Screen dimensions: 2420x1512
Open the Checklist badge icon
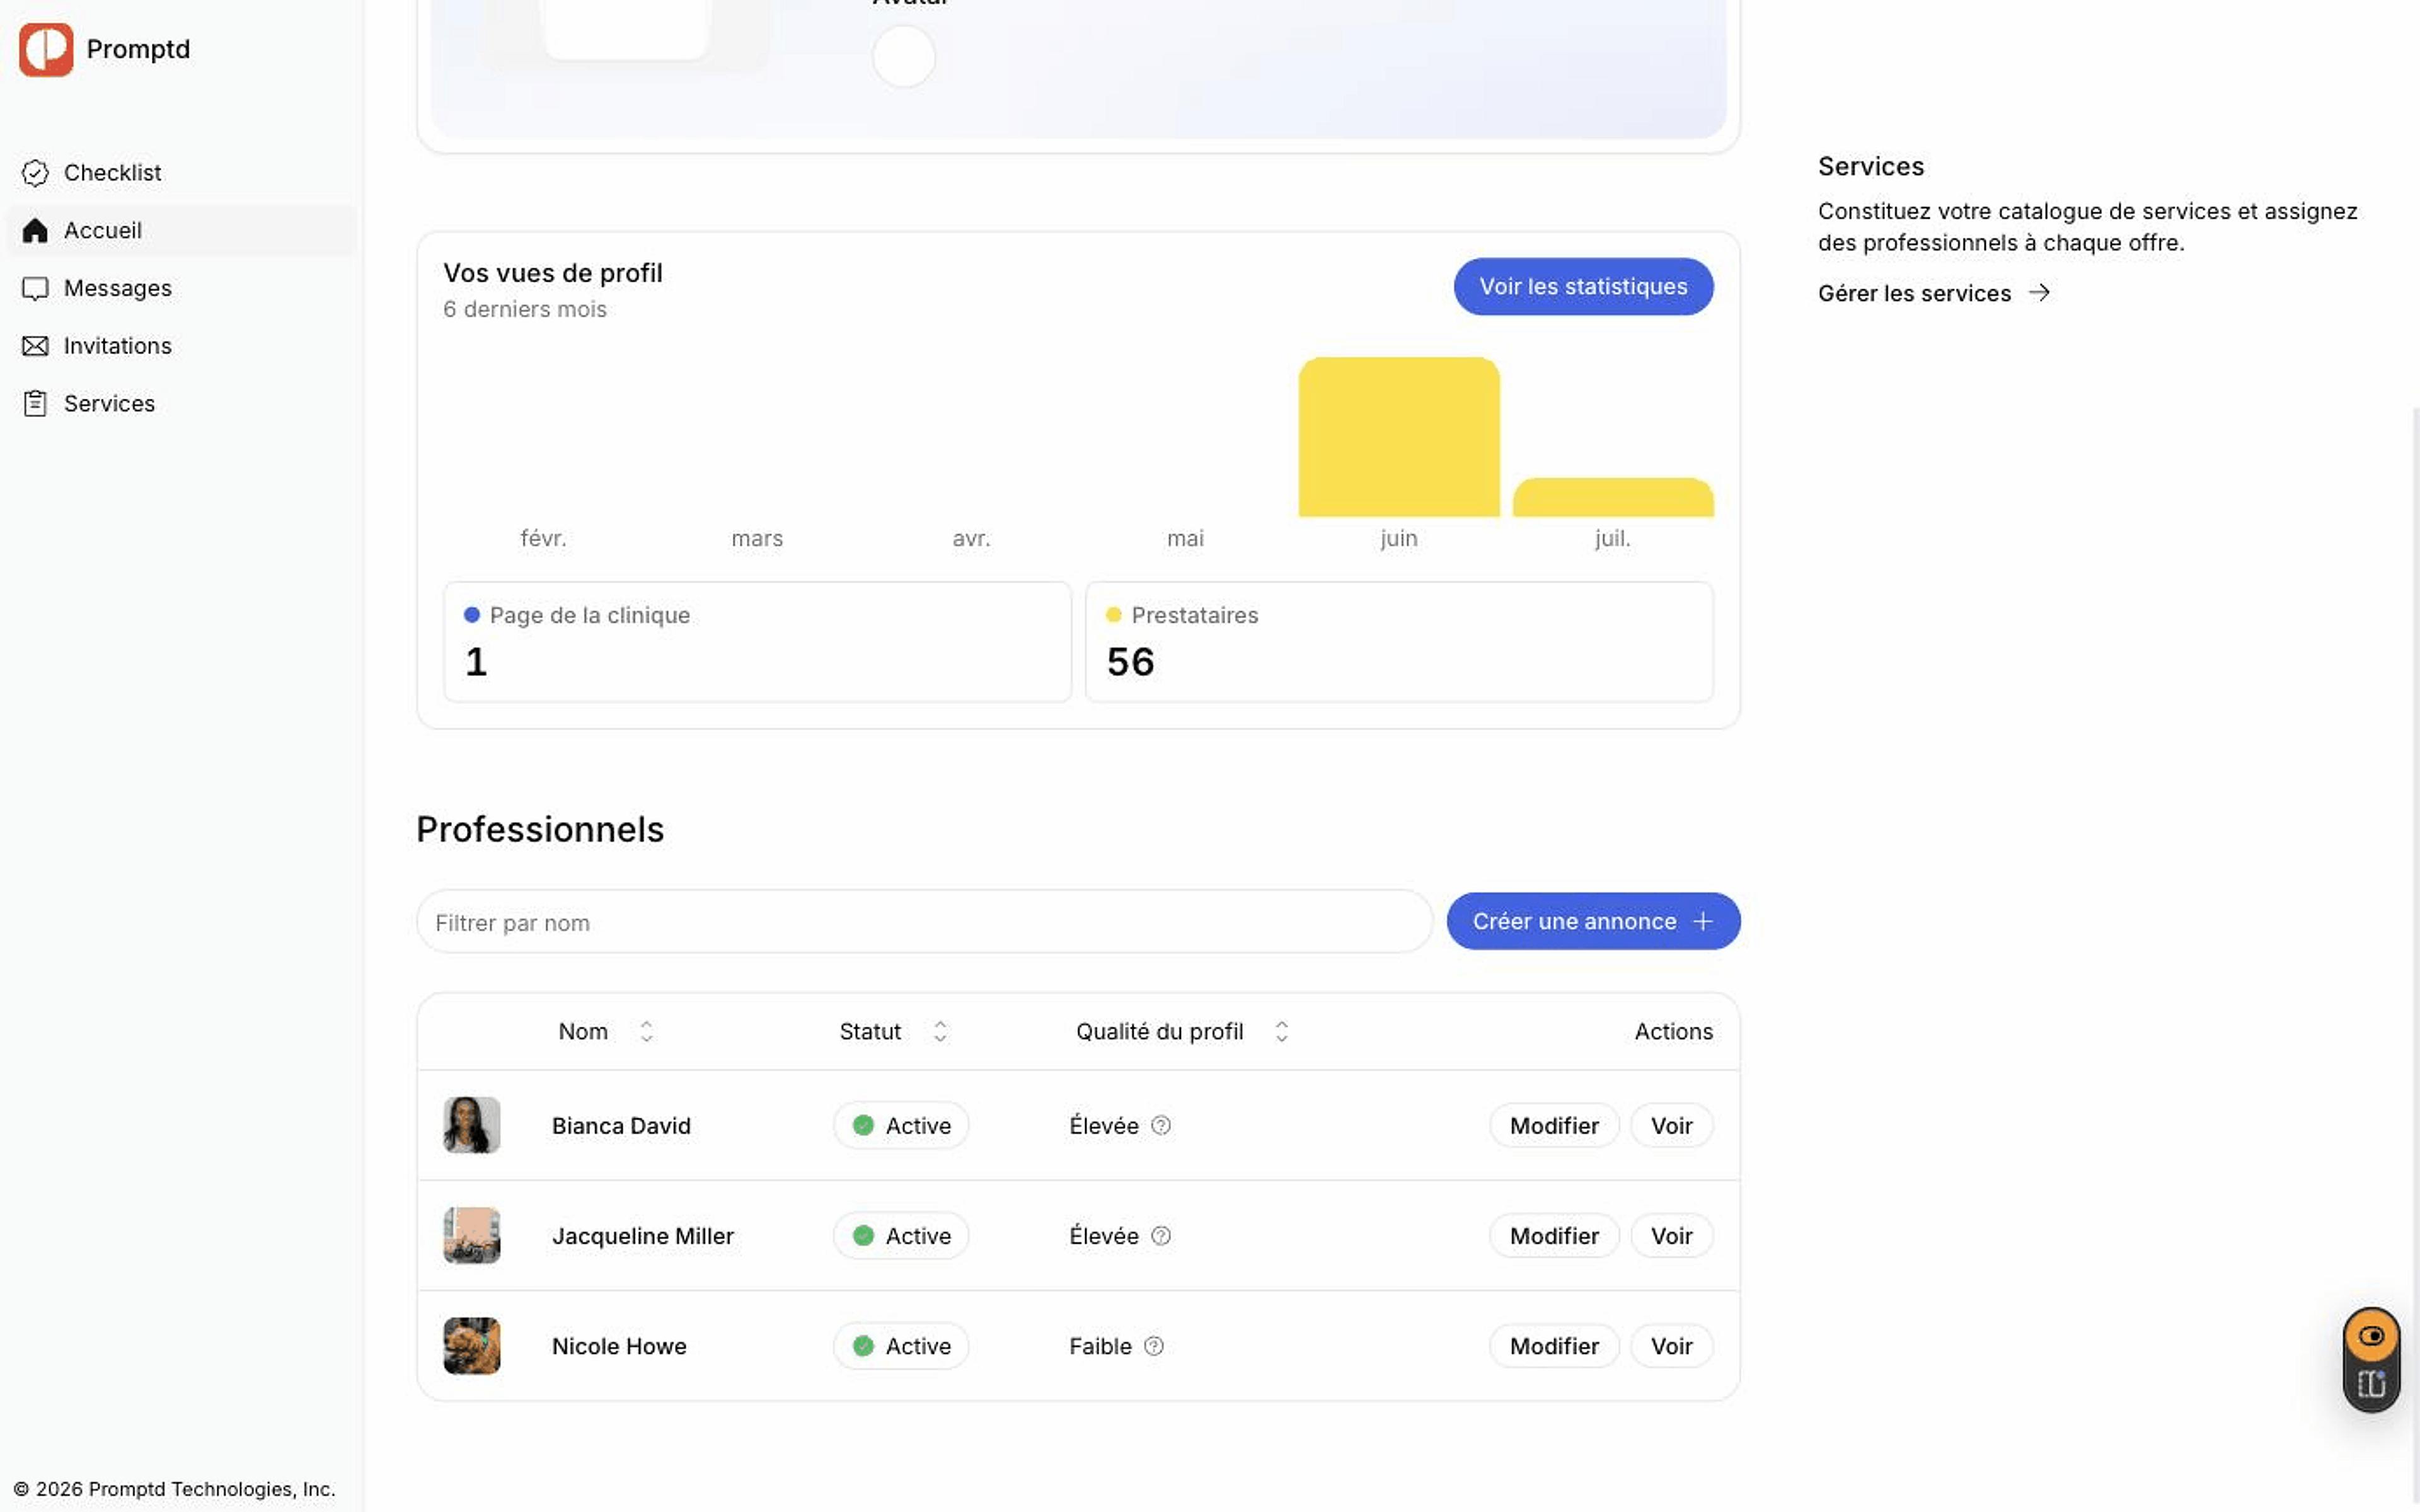coord(35,173)
